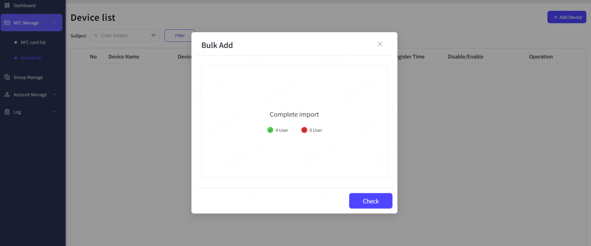
Task: Click the Dashboard grid icon in sidebar
Action: point(7,6)
